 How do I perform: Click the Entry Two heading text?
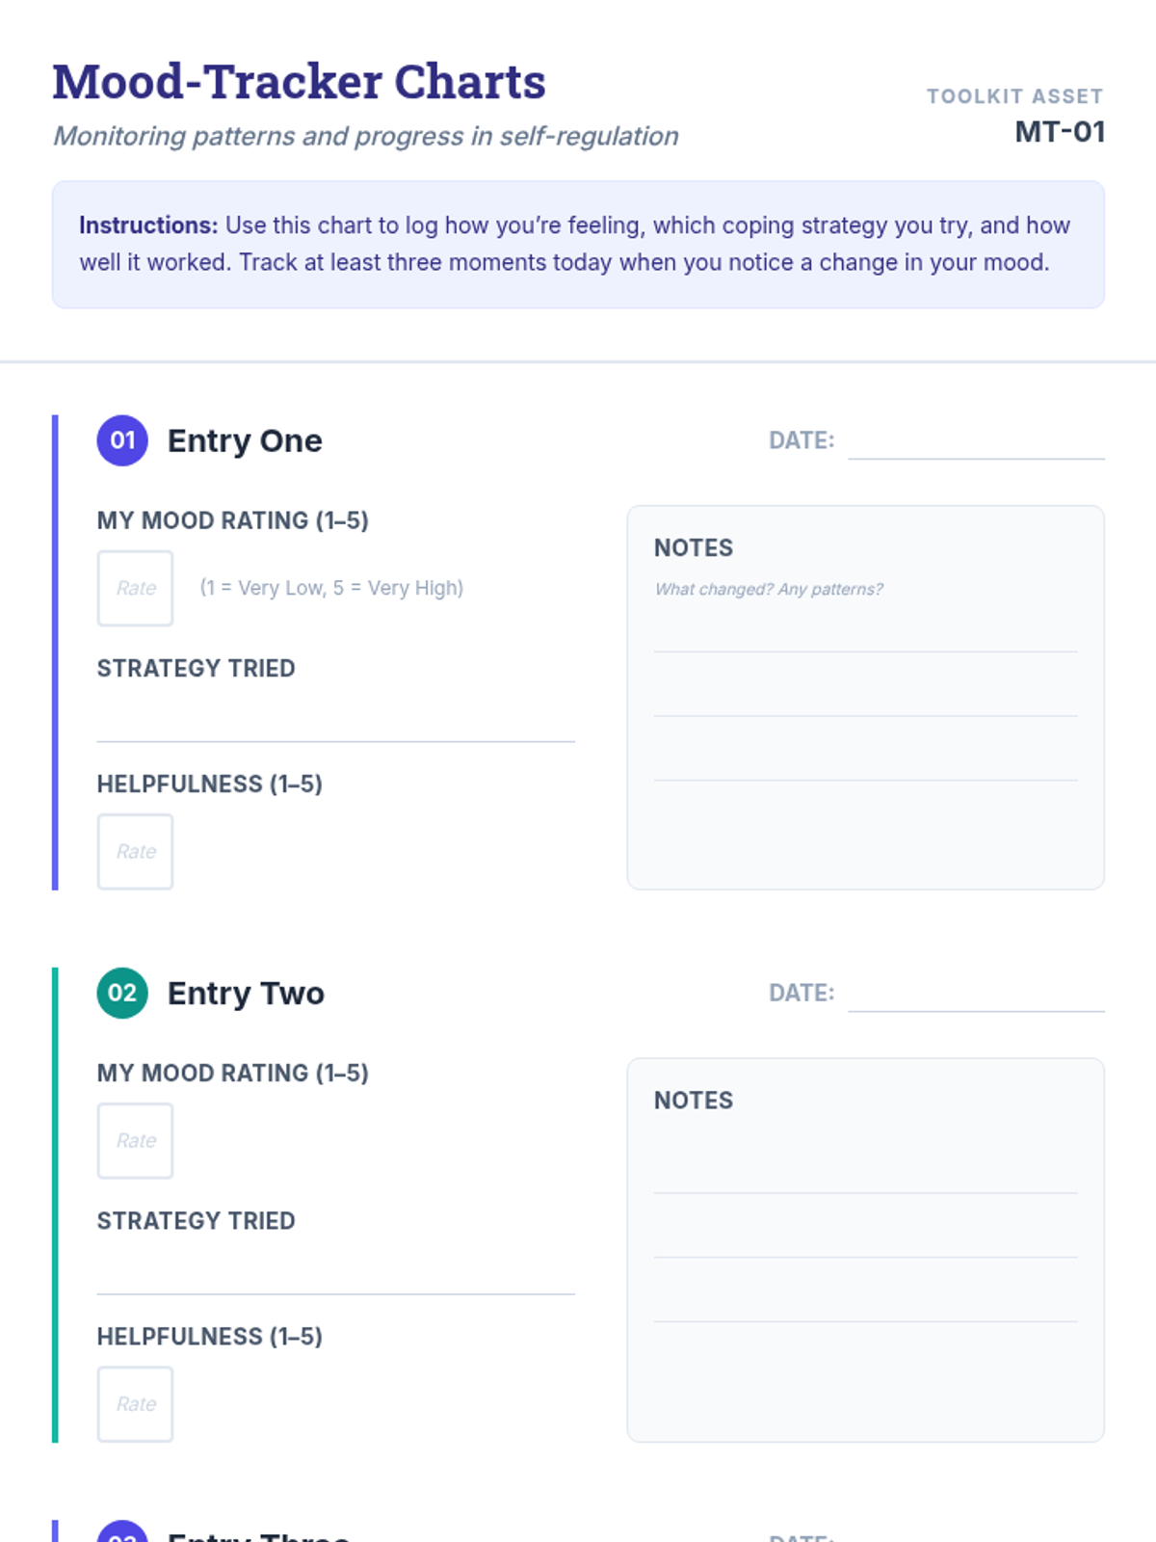(x=246, y=993)
